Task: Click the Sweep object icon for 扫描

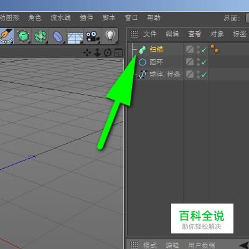Action: (143, 50)
